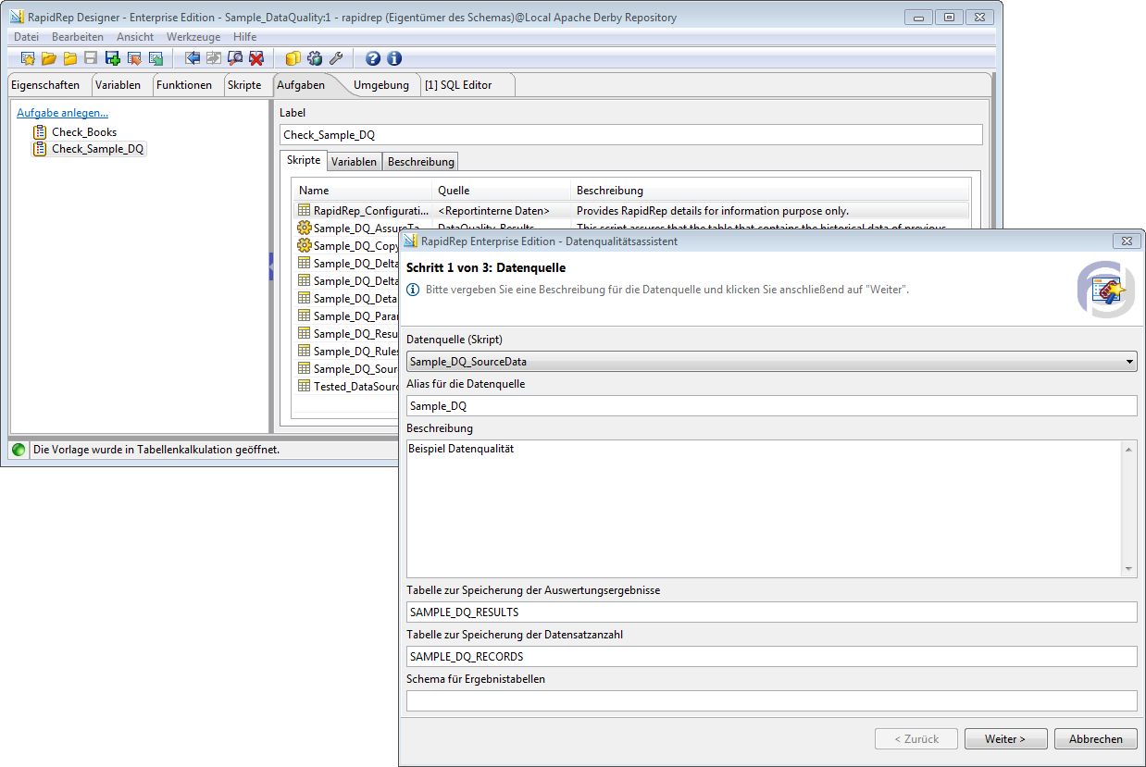Viewport: 1146px width, 767px height.
Task: Click the collapse handle beside the task tree
Action: [x=271, y=266]
